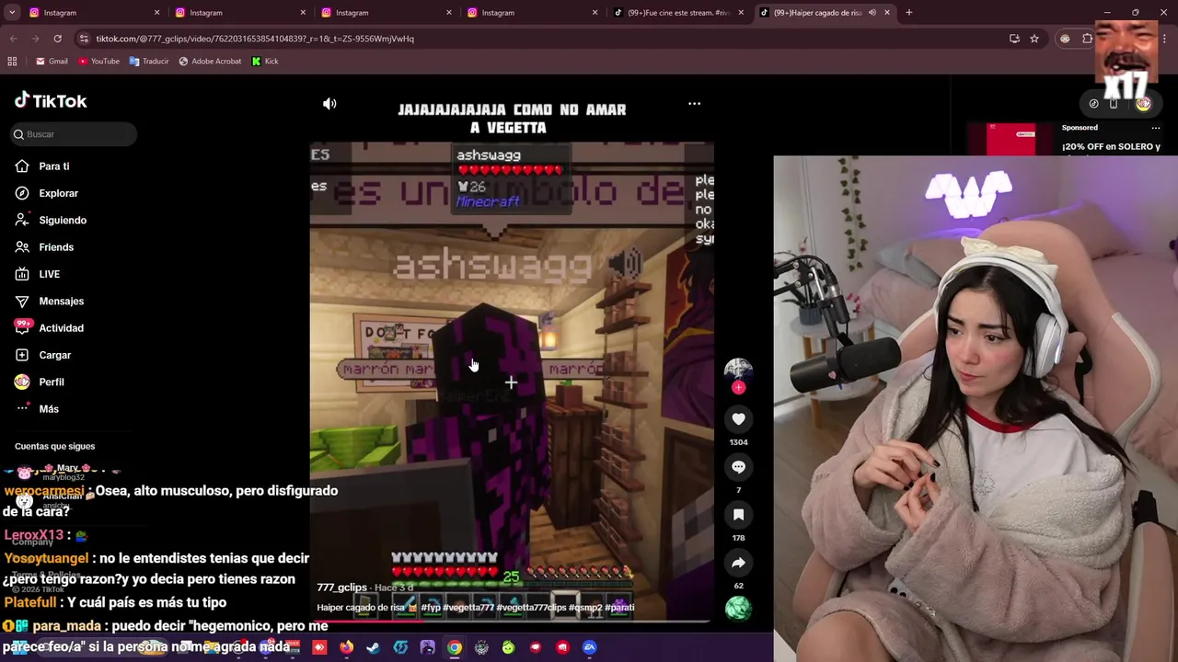
Task: Open the Siguiendo feed
Action: pos(50,221)
